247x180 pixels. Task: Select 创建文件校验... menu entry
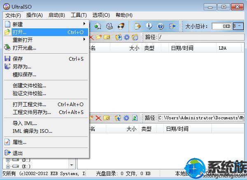tap(46, 86)
